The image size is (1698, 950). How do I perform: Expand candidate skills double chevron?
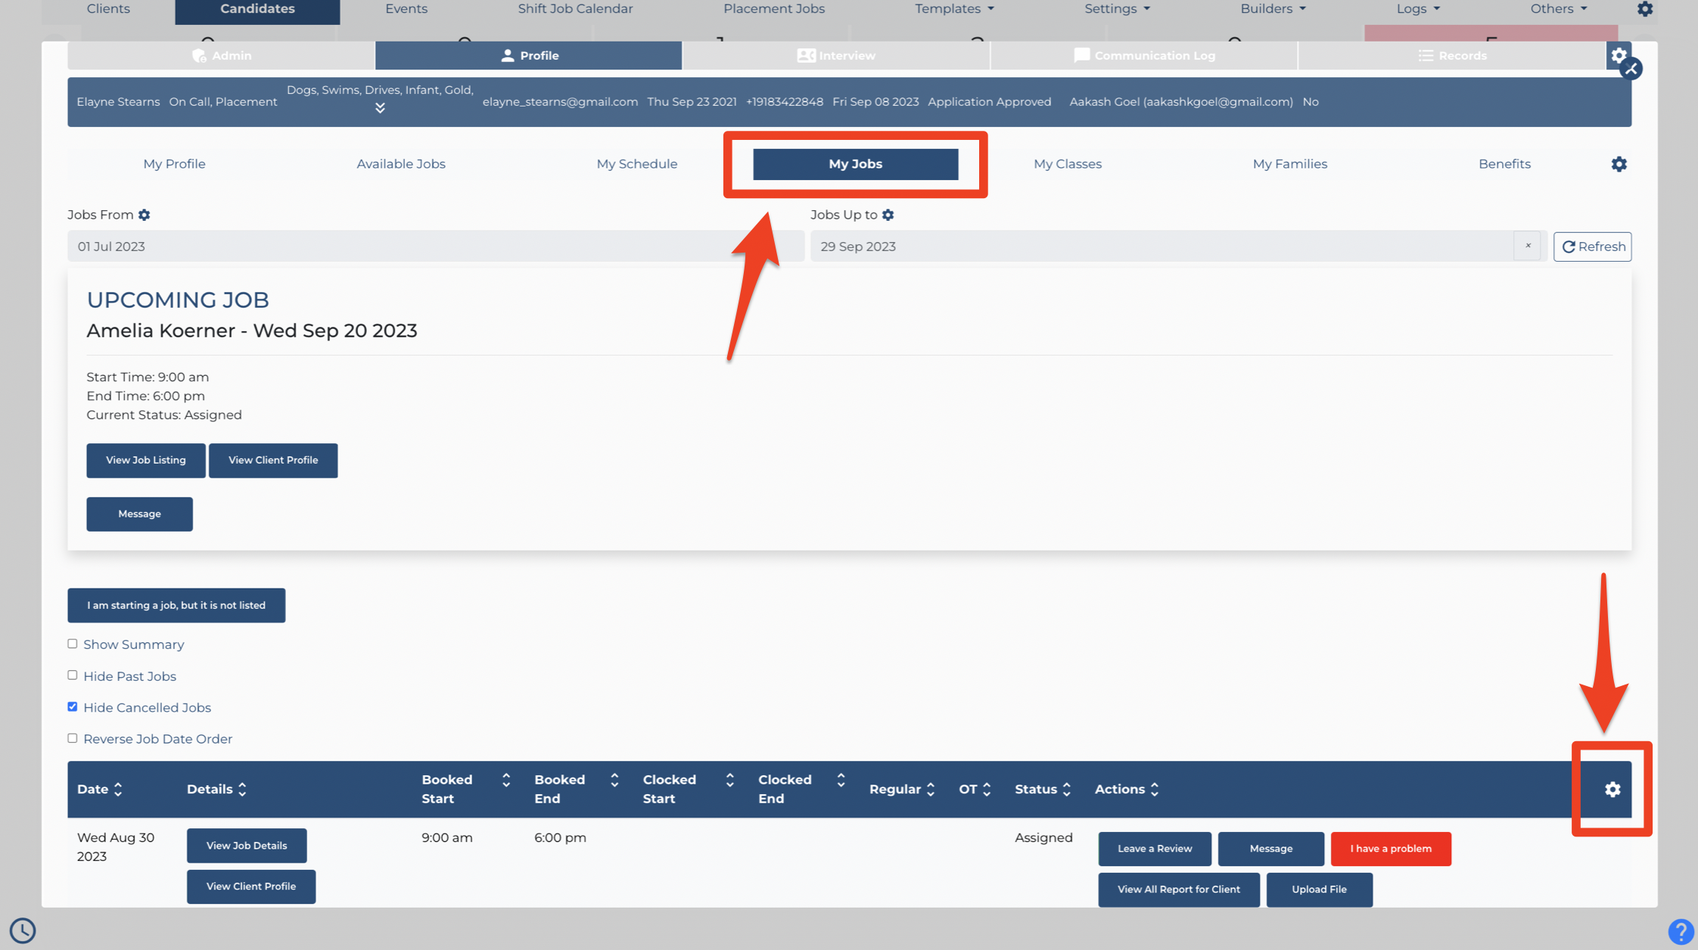coord(380,108)
